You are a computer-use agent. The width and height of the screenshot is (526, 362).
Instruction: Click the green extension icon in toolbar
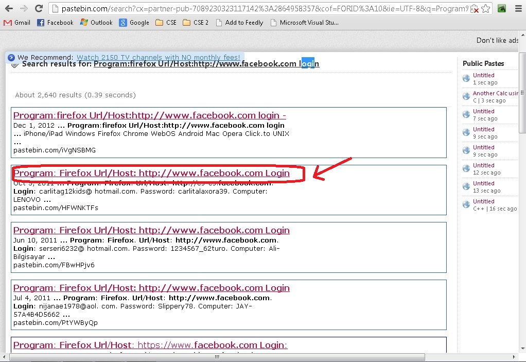coord(502,9)
